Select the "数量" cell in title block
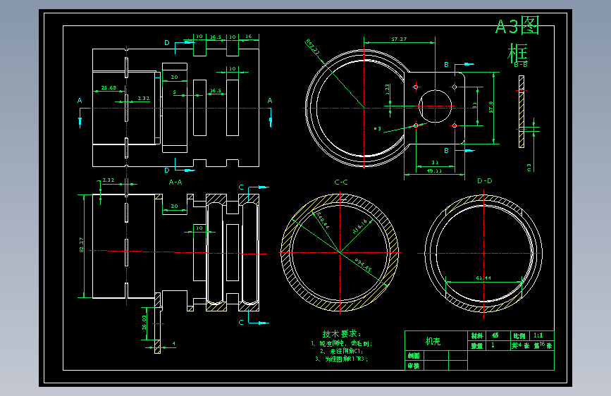 pos(477,345)
